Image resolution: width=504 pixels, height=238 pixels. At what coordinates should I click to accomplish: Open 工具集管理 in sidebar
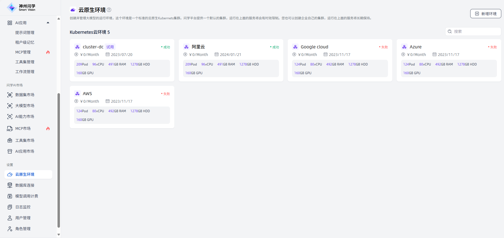[25, 62]
